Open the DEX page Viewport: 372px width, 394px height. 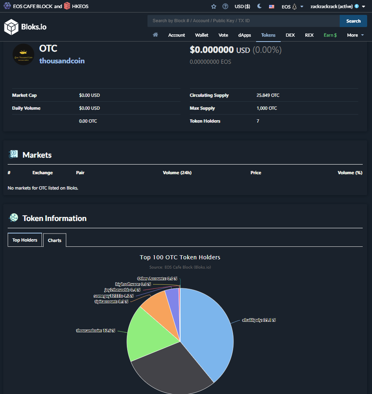tap(290, 35)
